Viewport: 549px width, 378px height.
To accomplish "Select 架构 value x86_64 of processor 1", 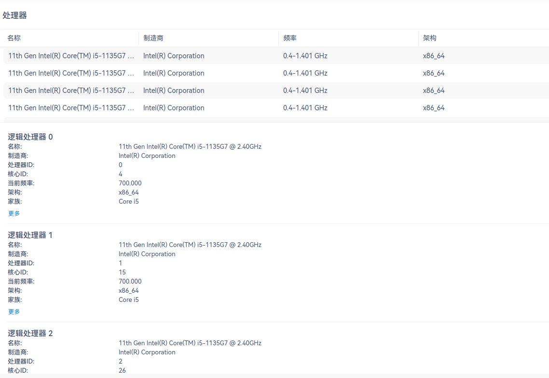I will (129, 291).
